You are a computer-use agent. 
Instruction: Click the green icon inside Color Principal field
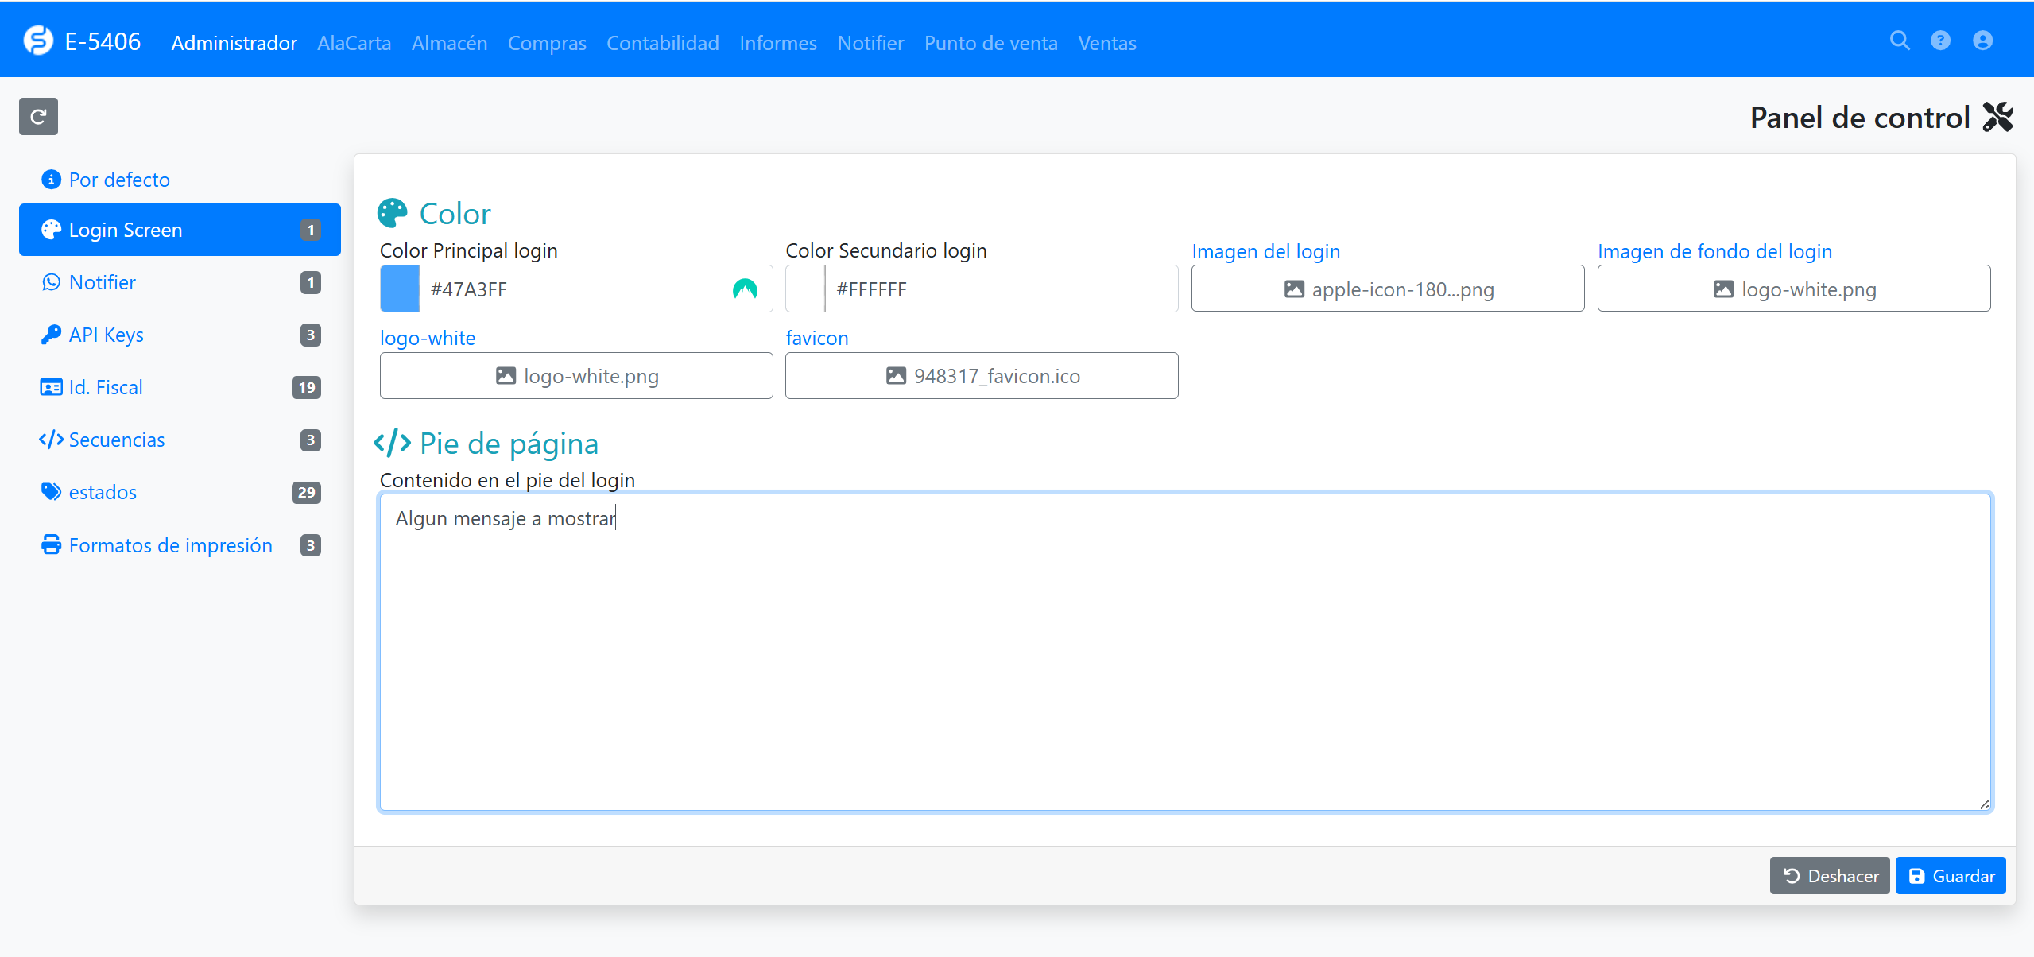744,289
